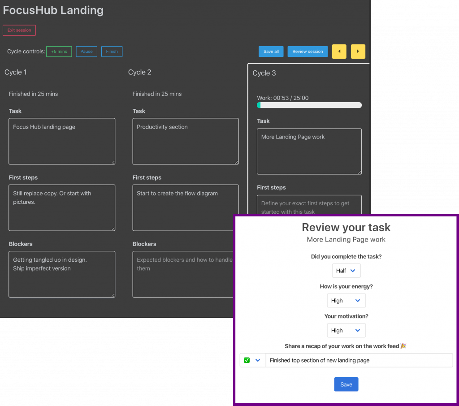Click the 'Cycle 2' heading
The width and height of the screenshot is (459, 406).
[x=140, y=72]
